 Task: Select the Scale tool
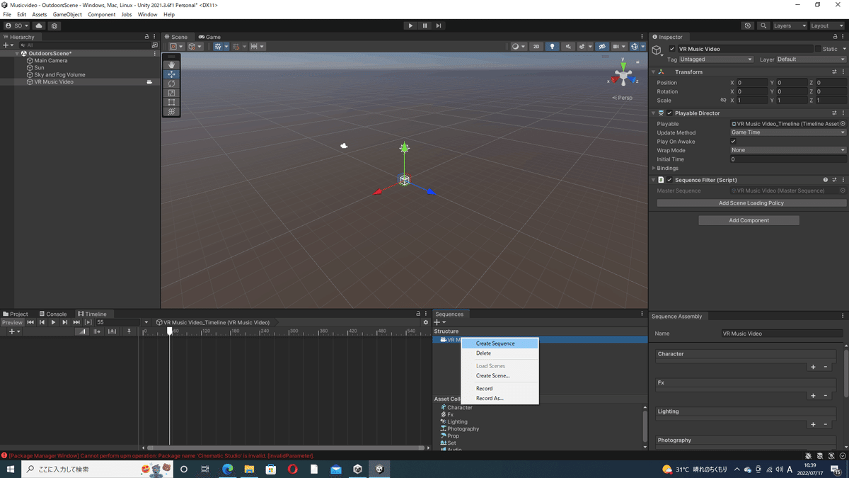click(x=171, y=93)
